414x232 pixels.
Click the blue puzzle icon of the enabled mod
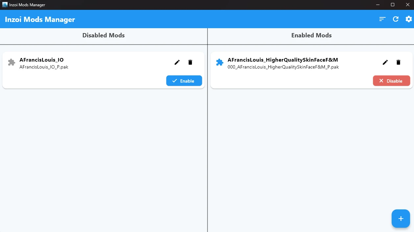click(x=220, y=62)
